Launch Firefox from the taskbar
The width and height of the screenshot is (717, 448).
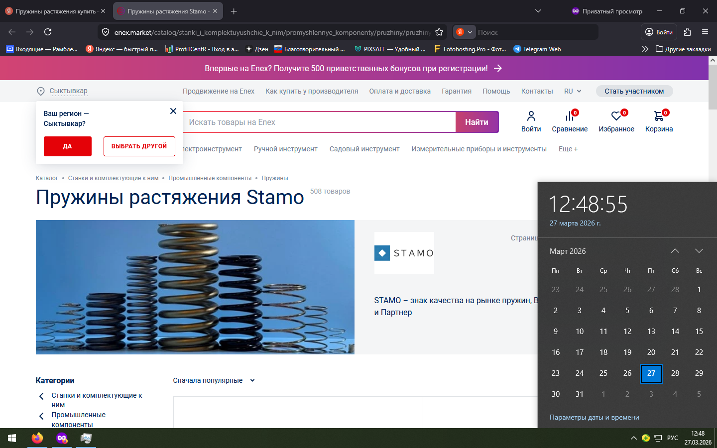37,438
